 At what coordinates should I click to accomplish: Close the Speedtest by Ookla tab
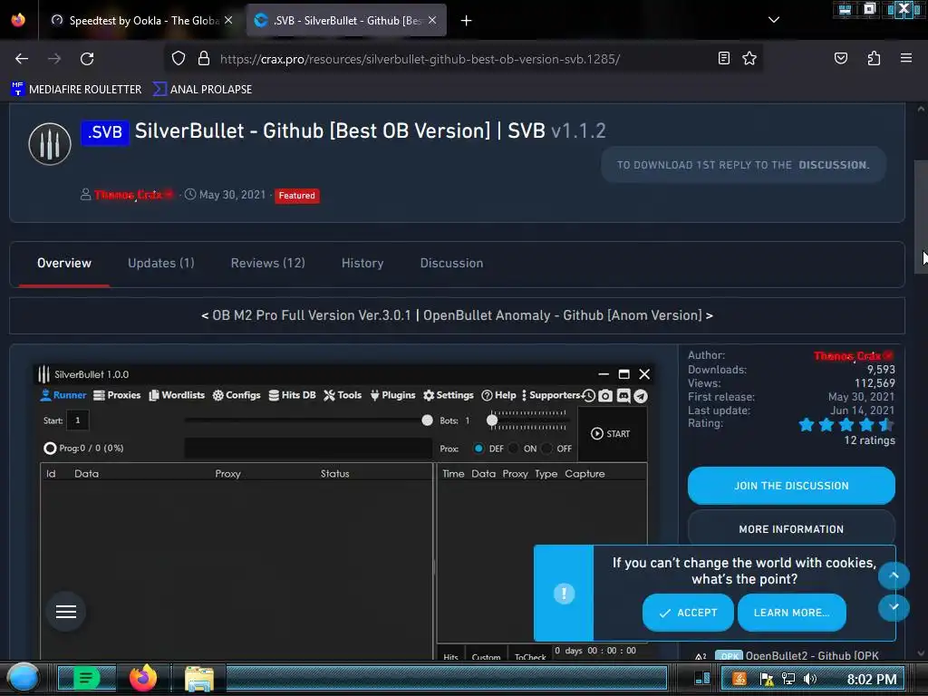(x=228, y=20)
